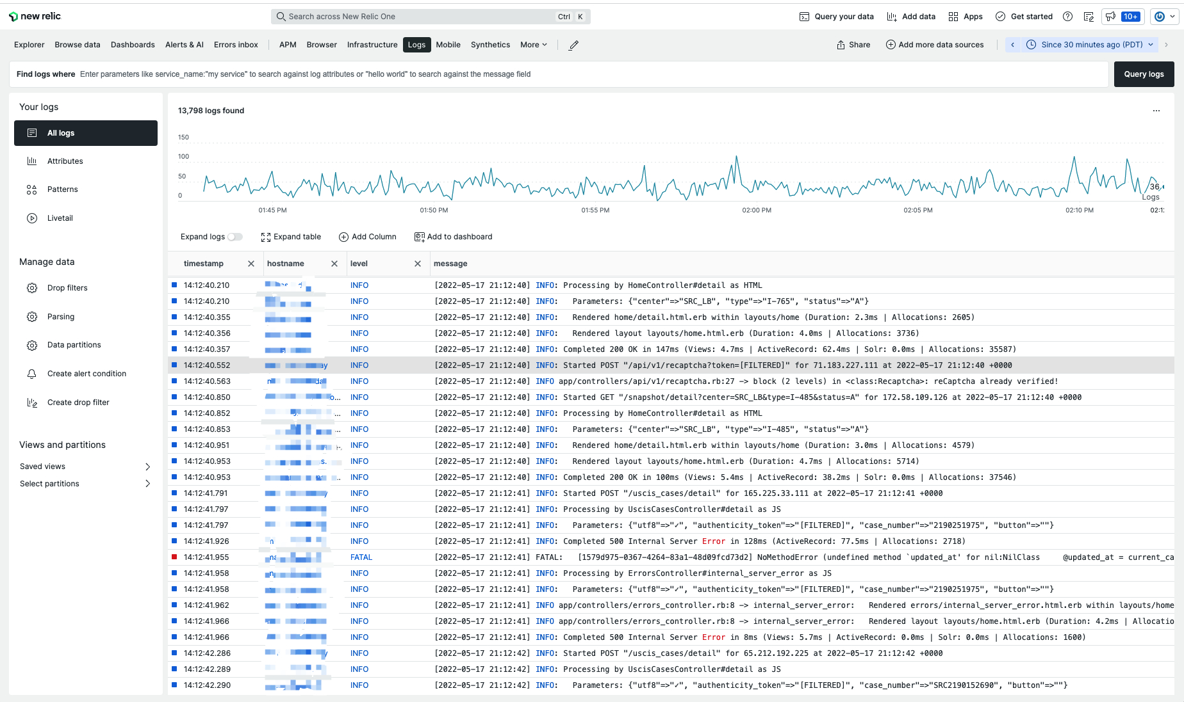Click timestamp 14:12:42.290
The height and width of the screenshot is (702, 1184).
[x=207, y=685]
